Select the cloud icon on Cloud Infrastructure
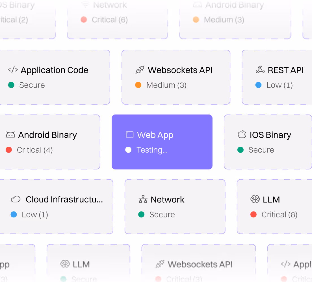Screen dimensions: 312x282 [16, 199]
